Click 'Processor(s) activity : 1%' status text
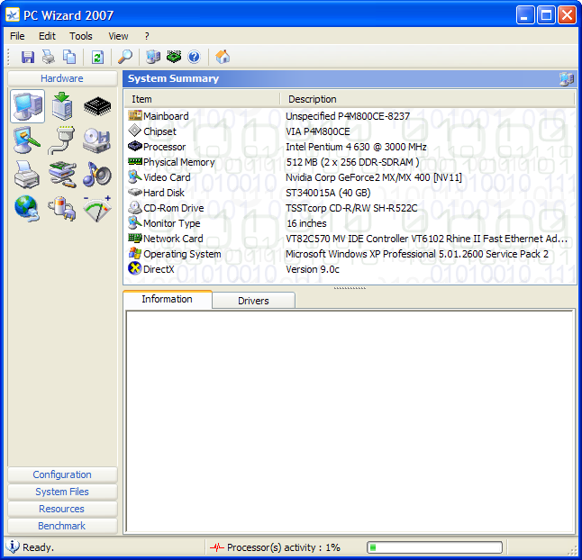This screenshot has width=582, height=560. 284,547
